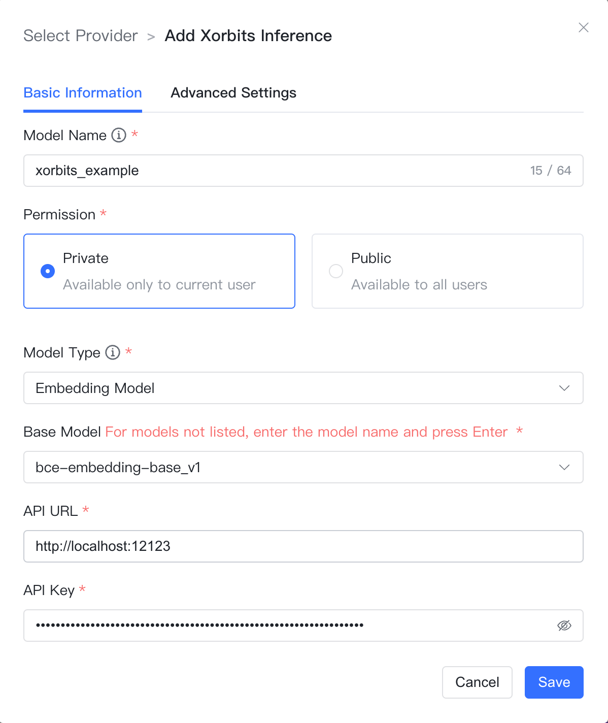Focus the masked API Key field
The image size is (608, 723).
click(303, 626)
